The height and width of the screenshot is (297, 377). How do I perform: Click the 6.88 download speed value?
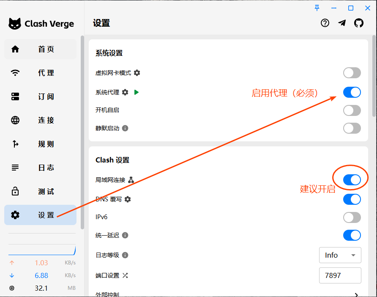(41, 275)
